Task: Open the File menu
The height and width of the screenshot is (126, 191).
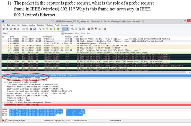Action: click(4, 25)
